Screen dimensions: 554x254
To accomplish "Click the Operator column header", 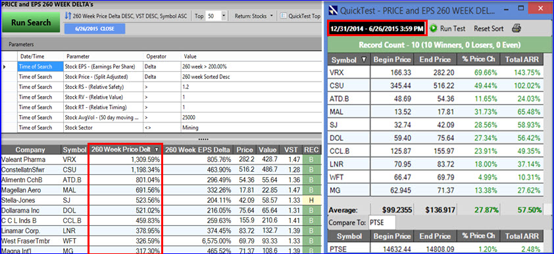I will (161, 57).
